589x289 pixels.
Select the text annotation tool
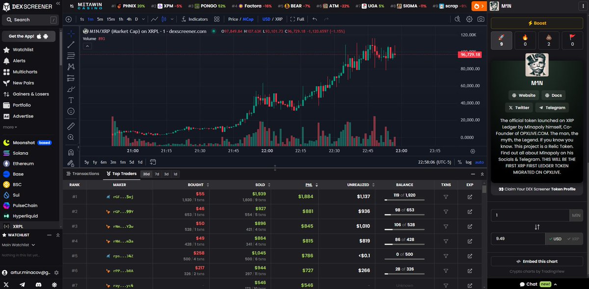[x=71, y=100]
